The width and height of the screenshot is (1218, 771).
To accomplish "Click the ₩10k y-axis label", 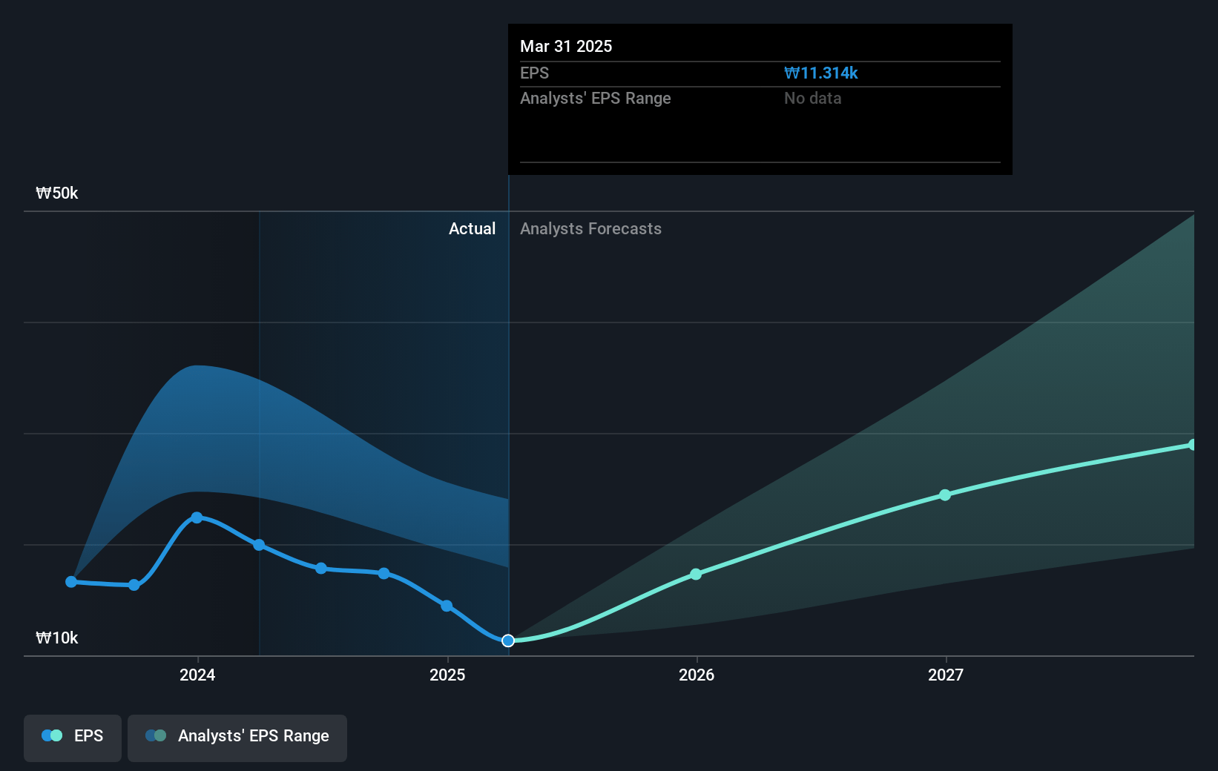I will [x=57, y=638].
